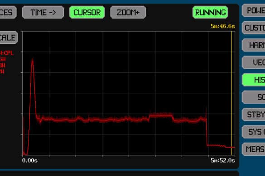
Task: Toggle the CURSOR button
Action: point(87,12)
